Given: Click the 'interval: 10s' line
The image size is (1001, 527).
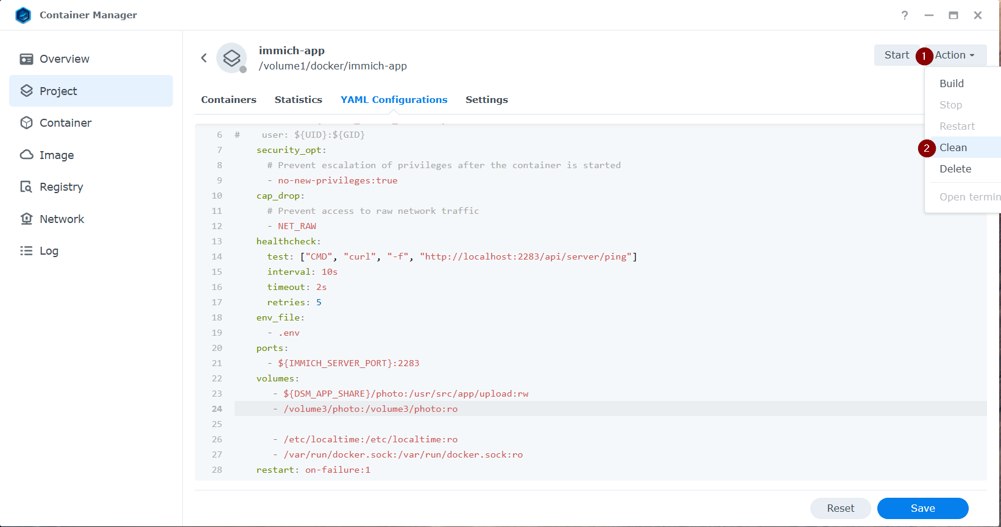Looking at the screenshot, I should click(x=302, y=272).
